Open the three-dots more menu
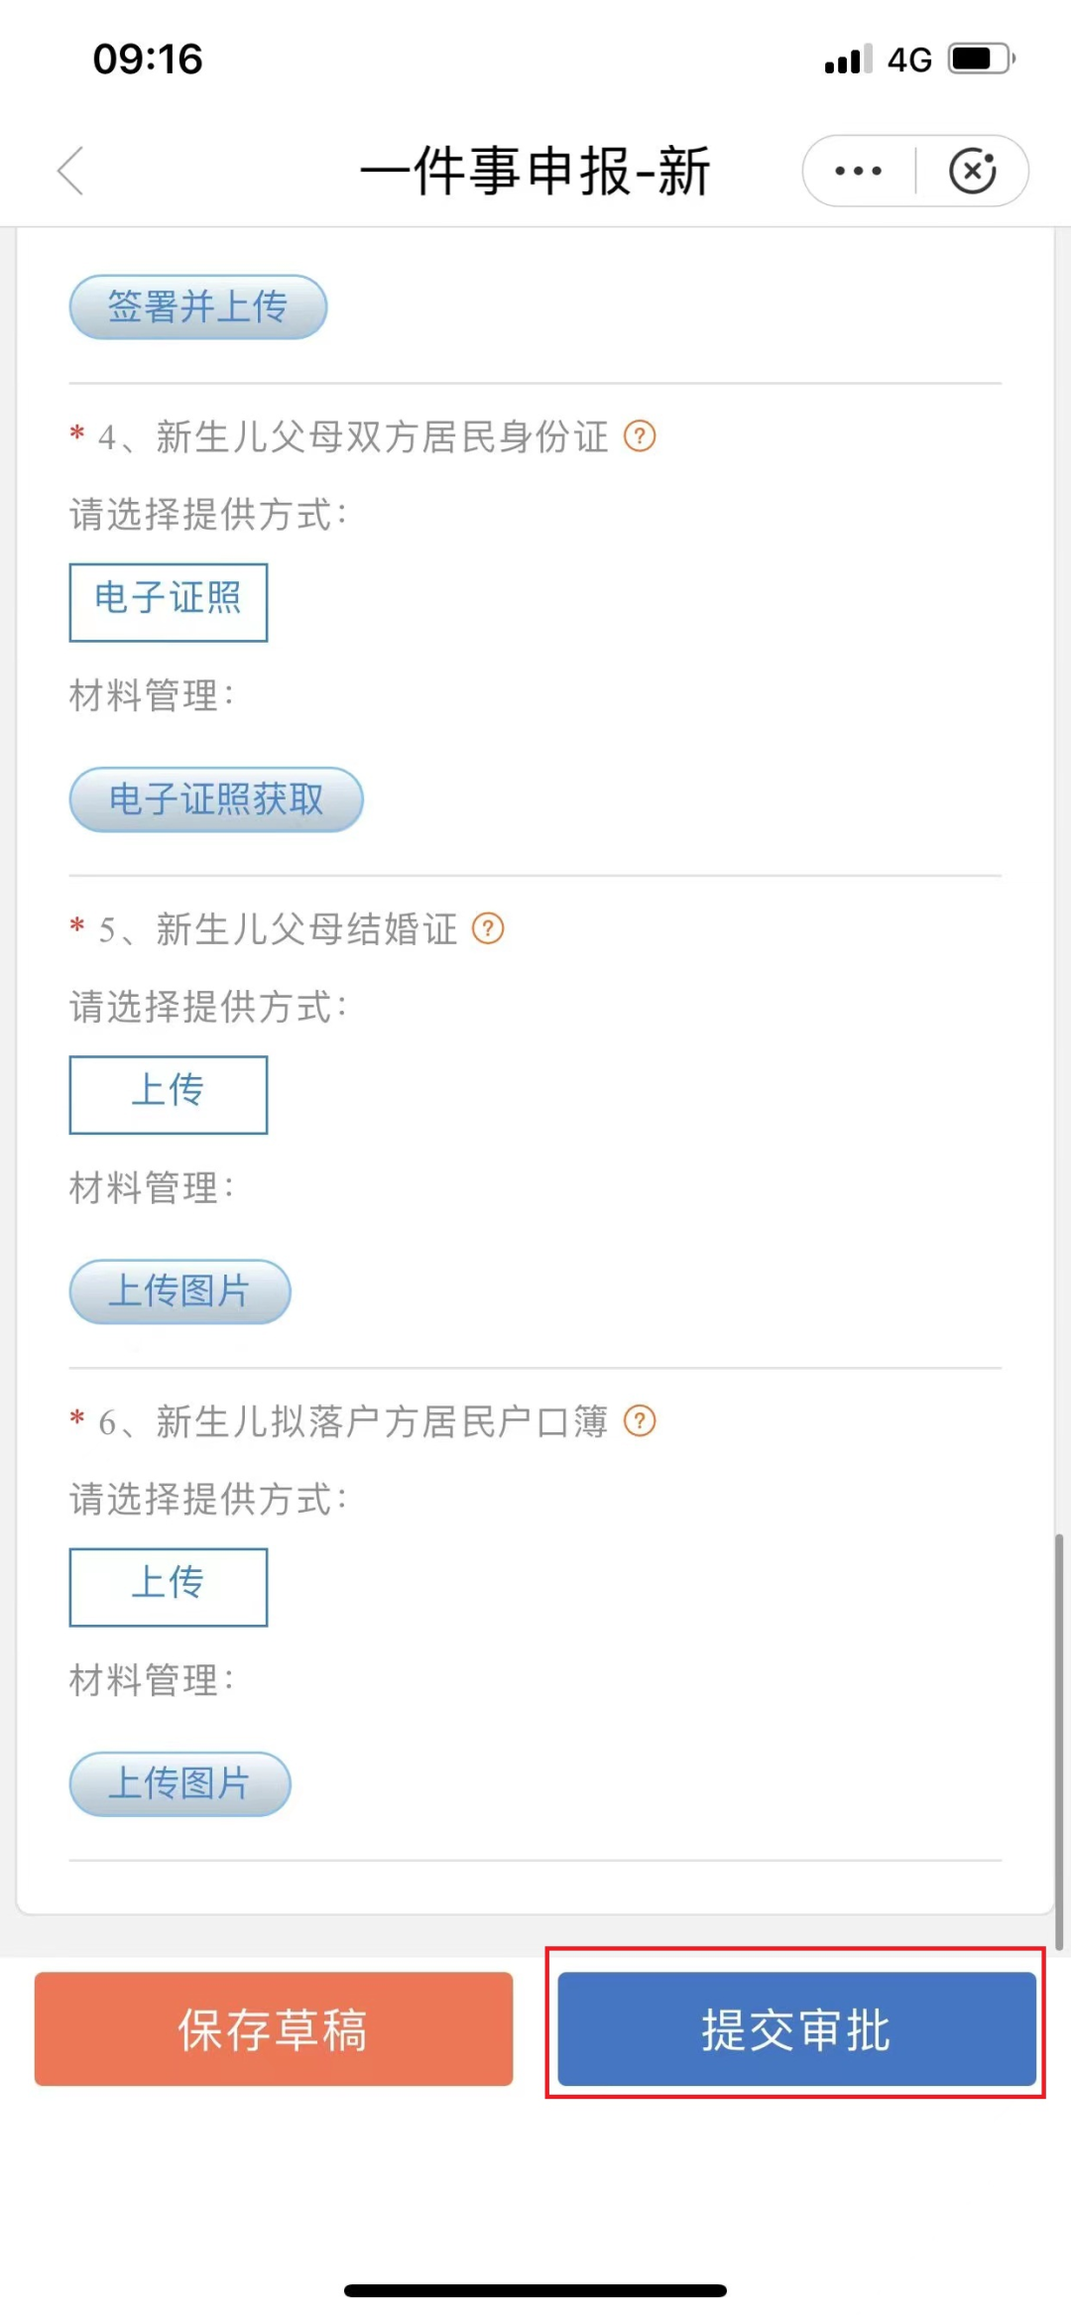Image resolution: width=1071 pixels, height=2318 pixels. [858, 171]
